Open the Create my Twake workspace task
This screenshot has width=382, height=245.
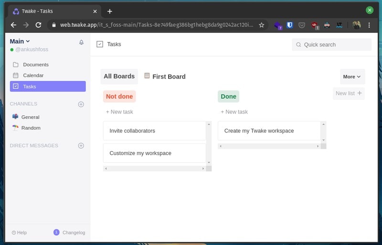coord(269,131)
